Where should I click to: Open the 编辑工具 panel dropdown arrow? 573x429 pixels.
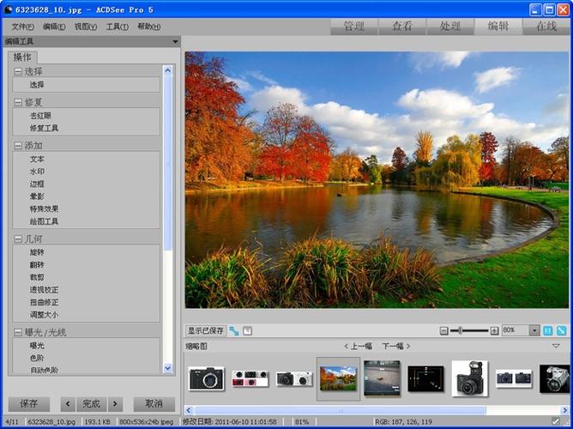175,41
